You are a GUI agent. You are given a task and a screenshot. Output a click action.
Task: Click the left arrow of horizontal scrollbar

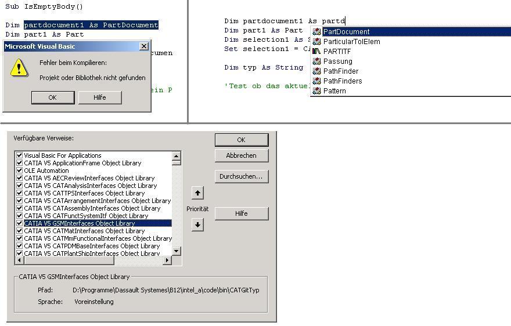(20, 260)
